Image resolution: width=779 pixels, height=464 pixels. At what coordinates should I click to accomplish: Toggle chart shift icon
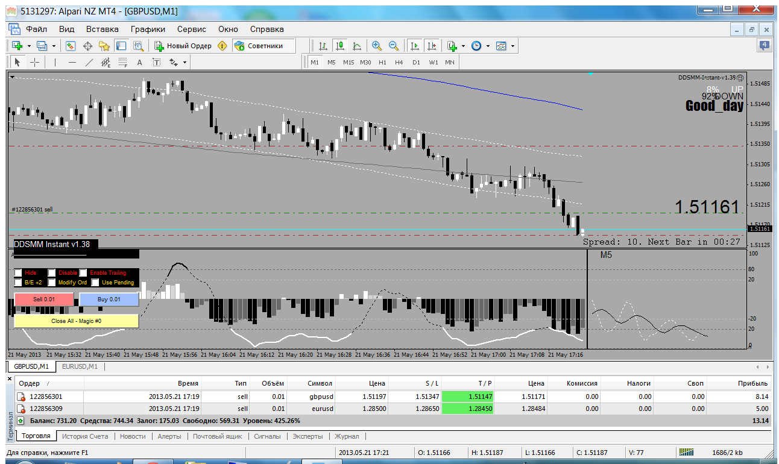pos(432,46)
